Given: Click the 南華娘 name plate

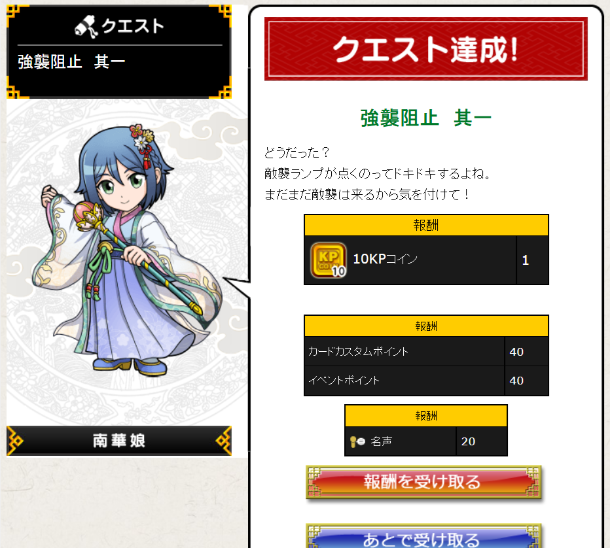Looking at the screenshot, I should (x=119, y=441).
